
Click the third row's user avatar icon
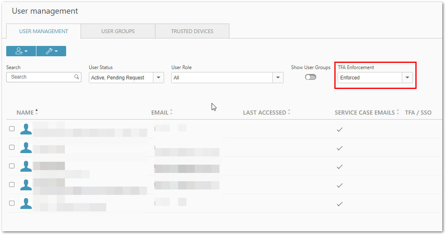point(26,166)
